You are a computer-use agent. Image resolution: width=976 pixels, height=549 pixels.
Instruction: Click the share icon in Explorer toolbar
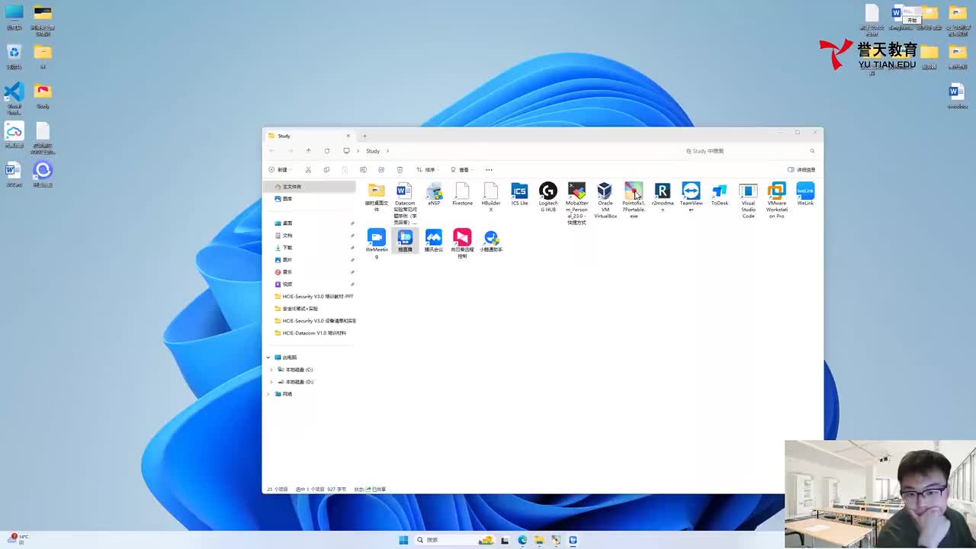[381, 170]
